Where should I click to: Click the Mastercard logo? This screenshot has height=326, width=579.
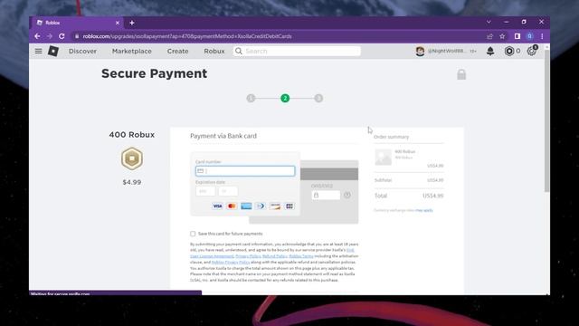[232, 206]
